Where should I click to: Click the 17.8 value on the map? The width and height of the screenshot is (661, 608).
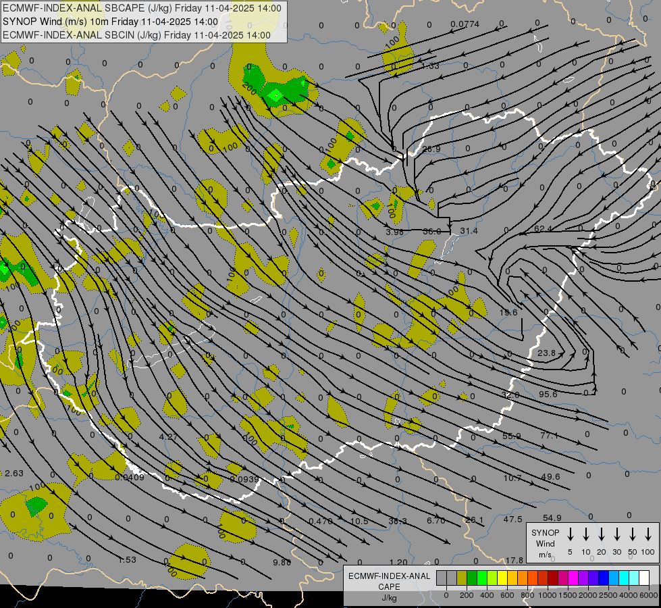[514, 560]
